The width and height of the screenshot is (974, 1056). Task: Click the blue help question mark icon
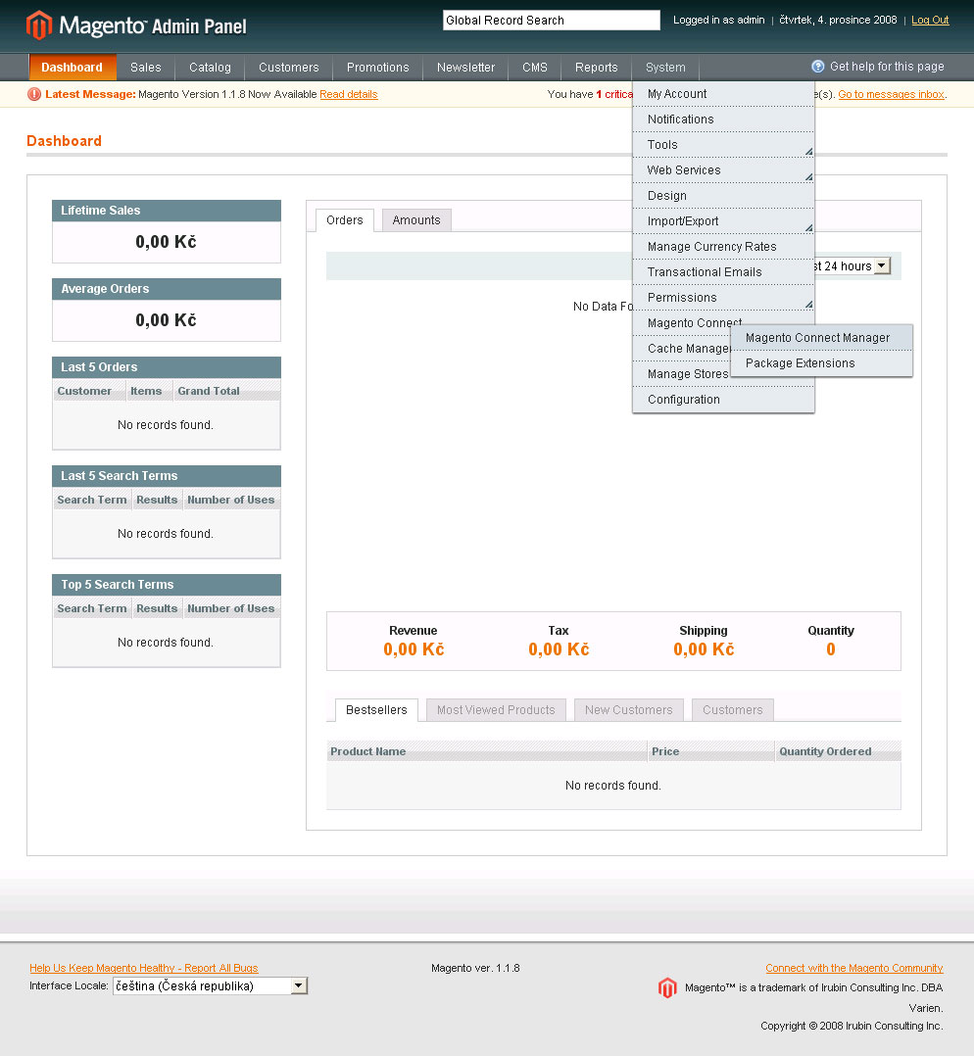tap(818, 67)
